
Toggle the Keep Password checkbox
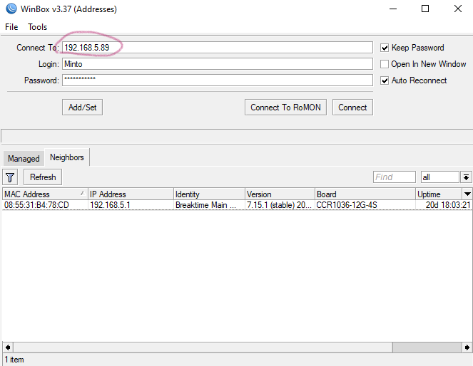pos(385,48)
